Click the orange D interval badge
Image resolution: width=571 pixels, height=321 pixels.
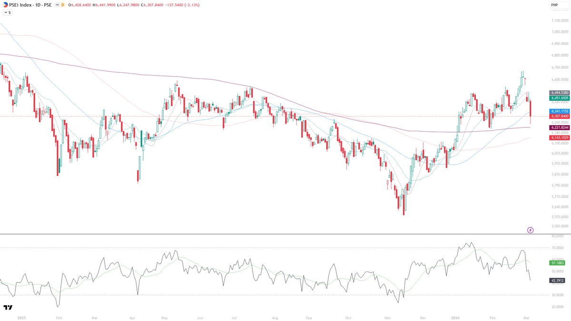click(x=62, y=5)
